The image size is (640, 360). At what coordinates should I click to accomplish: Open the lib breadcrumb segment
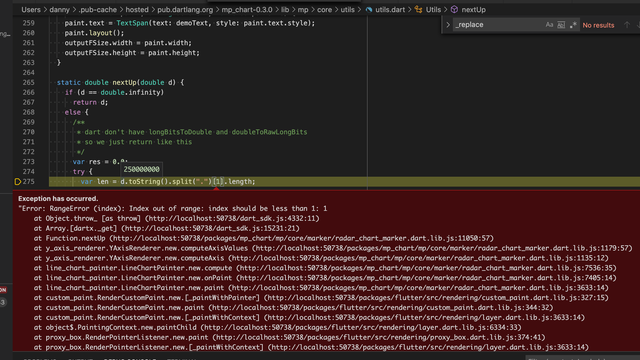[x=285, y=10]
